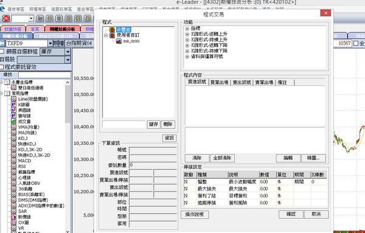Select the user program icon under 使用者自訂
Screen dimensions: 365x233
[119, 41]
